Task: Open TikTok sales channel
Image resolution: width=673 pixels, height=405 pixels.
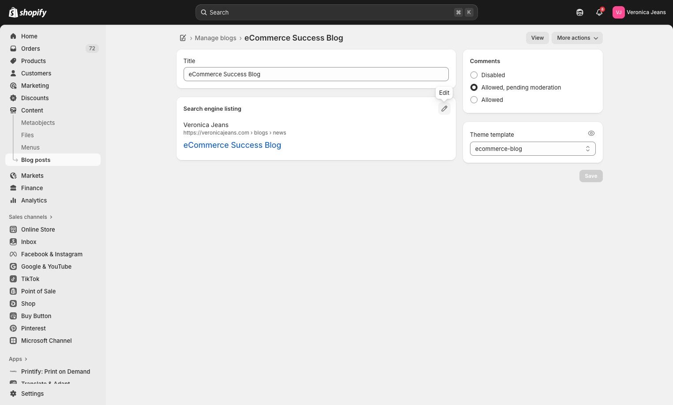Action: click(30, 279)
